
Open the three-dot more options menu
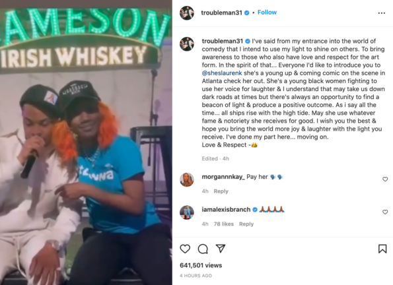click(382, 13)
